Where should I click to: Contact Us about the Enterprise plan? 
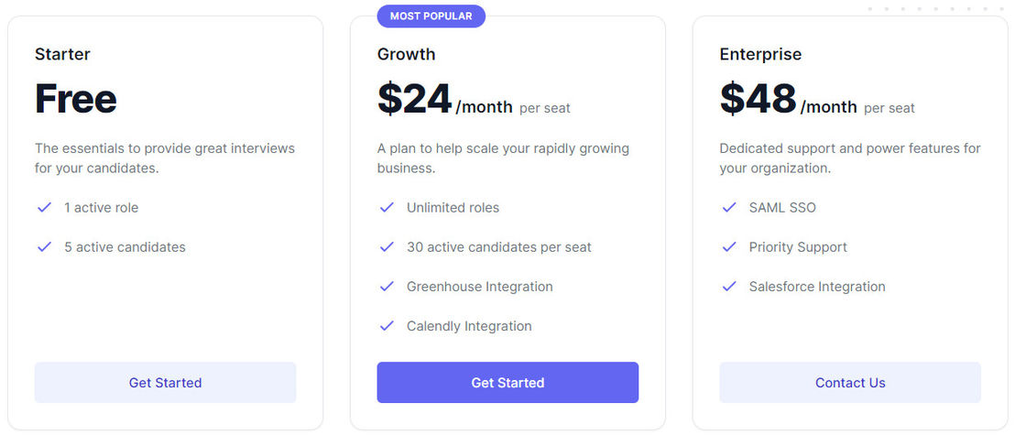[x=850, y=383]
